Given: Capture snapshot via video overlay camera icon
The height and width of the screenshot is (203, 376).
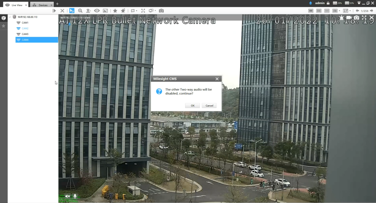Looking at the screenshot, I should (356, 18).
